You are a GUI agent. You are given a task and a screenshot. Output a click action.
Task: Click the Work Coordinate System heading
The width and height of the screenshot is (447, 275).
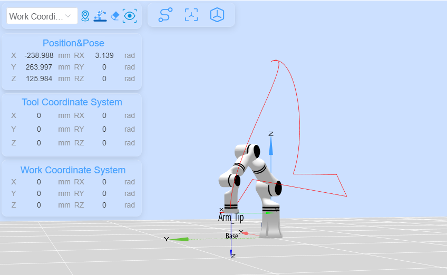point(73,170)
